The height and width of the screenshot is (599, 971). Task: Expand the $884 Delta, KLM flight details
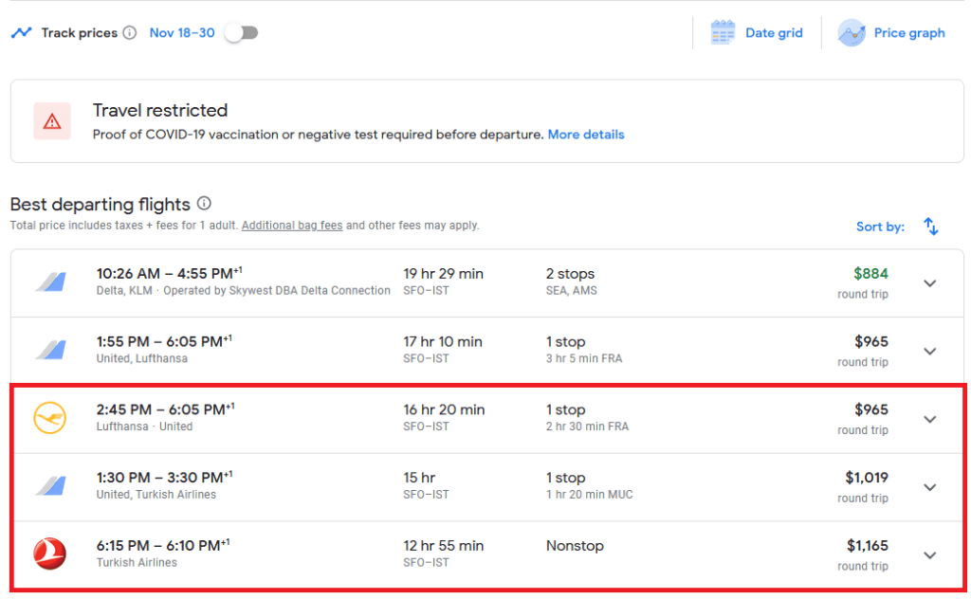click(x=929, y=283)
